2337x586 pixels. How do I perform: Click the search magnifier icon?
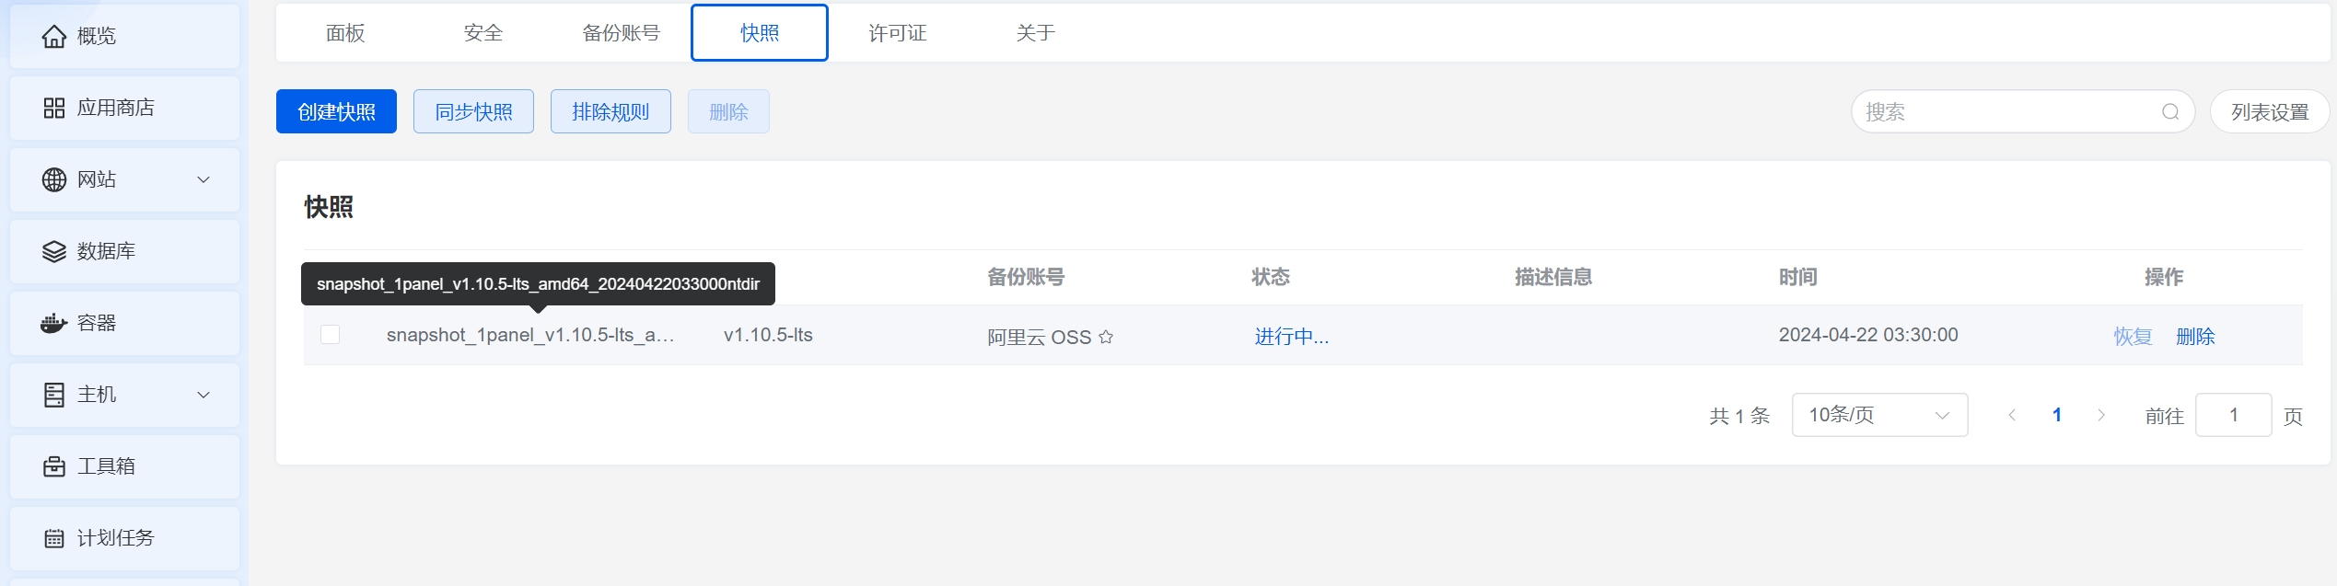pyautogui.click(x=2170, y=111)
